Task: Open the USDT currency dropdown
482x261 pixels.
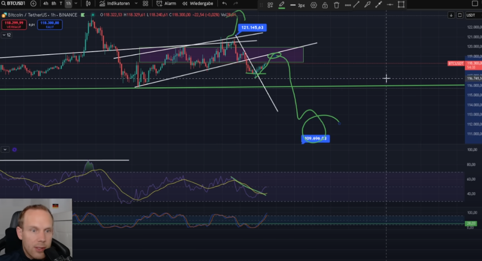Action: (x=473, y=15)
